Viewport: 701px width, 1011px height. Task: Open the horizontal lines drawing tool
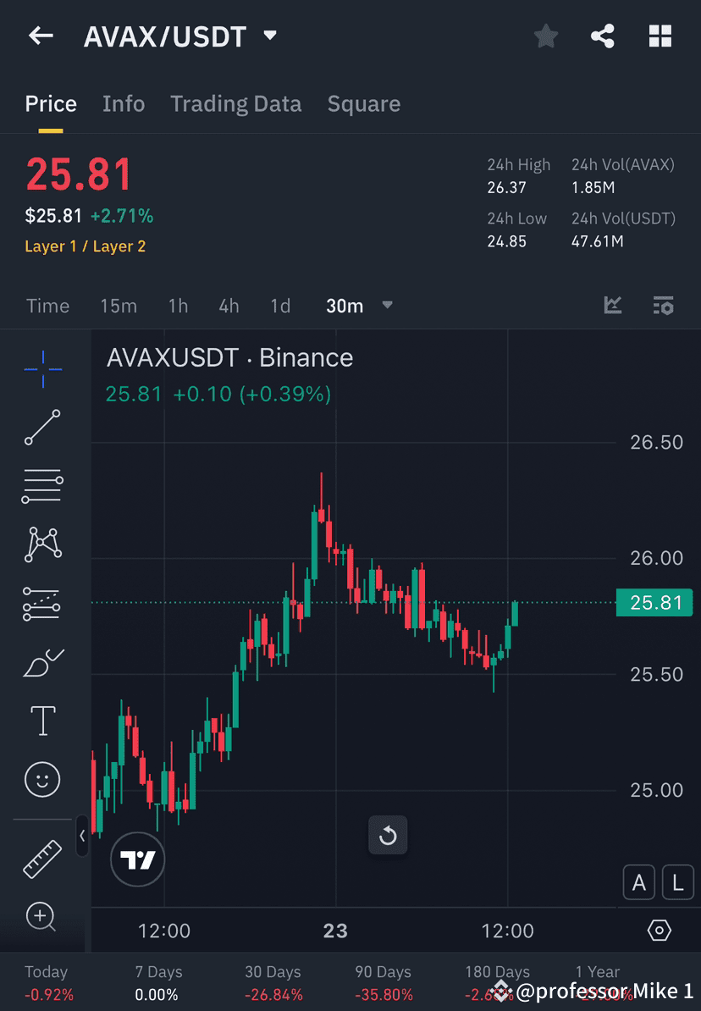42,486
